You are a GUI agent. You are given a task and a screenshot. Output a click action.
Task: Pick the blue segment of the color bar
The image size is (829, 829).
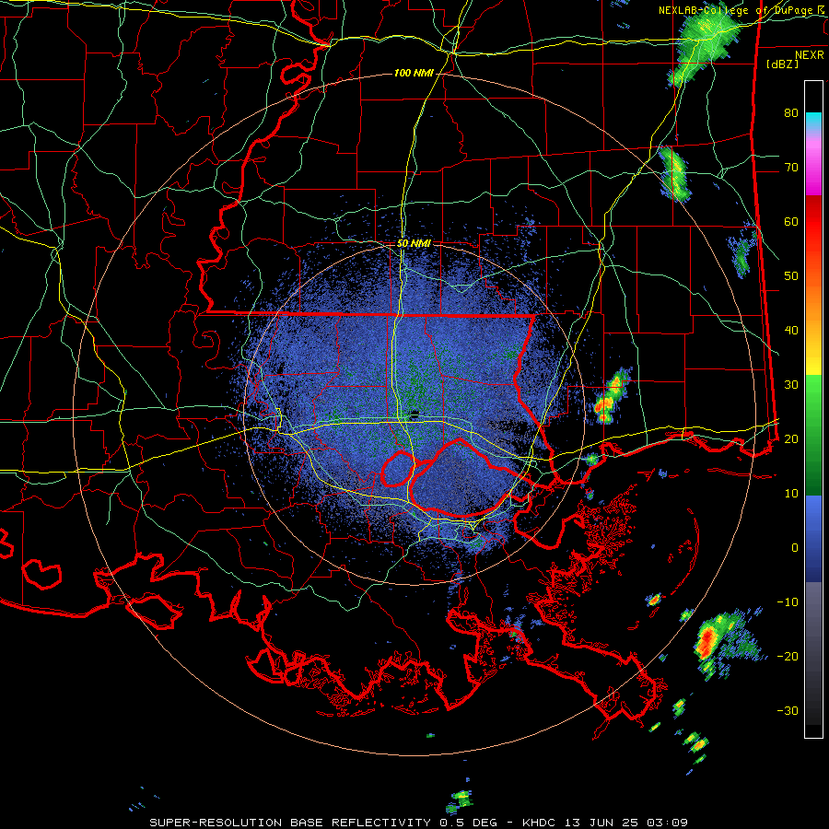813,539
